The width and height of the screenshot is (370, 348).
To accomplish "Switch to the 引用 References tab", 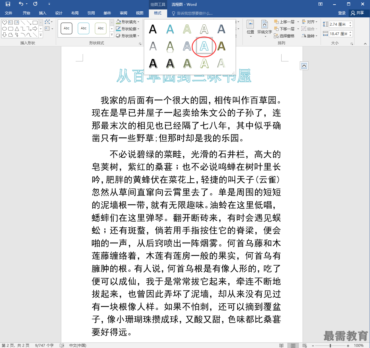I will [91, 13].
